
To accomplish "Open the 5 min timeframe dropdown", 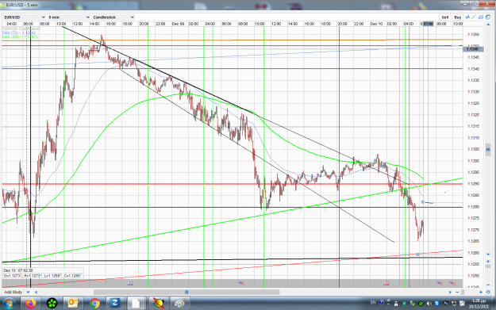I will [69, 17].
